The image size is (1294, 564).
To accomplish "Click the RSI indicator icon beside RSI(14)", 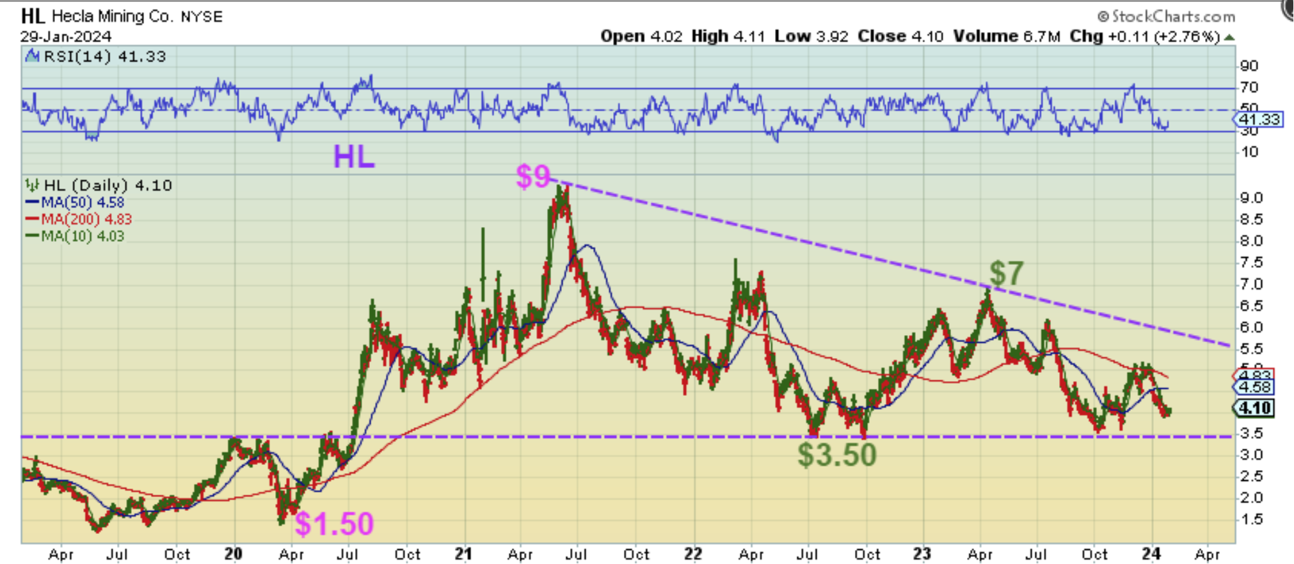I will pos(32,56).
